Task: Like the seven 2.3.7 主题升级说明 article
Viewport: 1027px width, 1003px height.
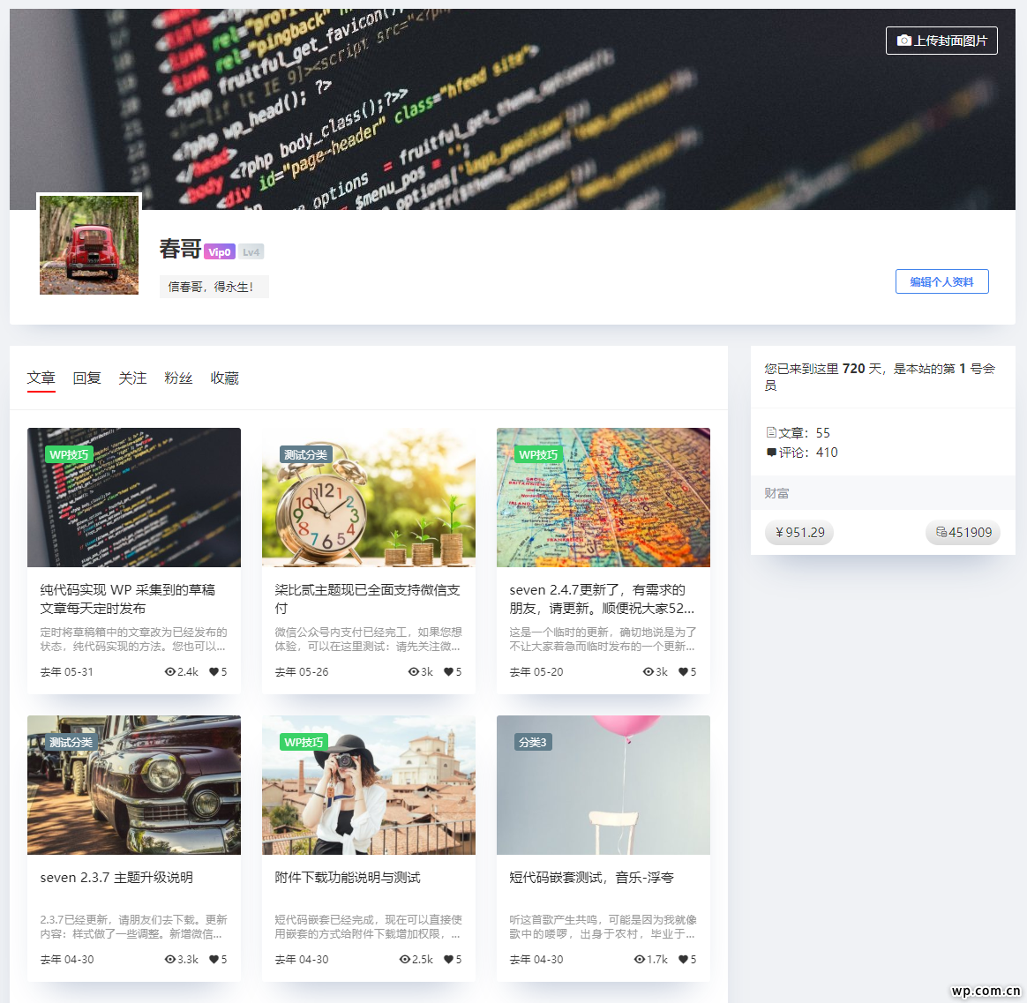Action: pos(214,959)
